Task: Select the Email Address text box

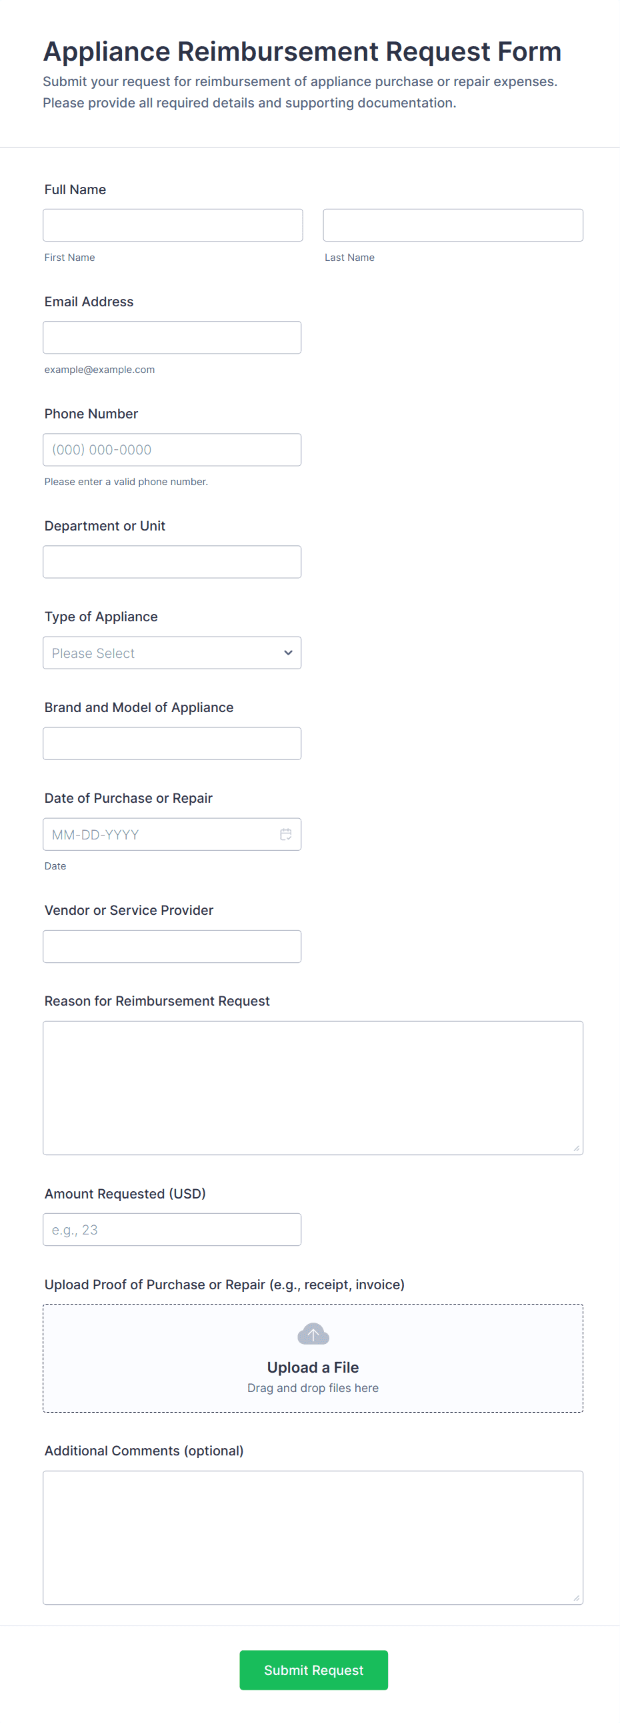Action: point(172,338)
